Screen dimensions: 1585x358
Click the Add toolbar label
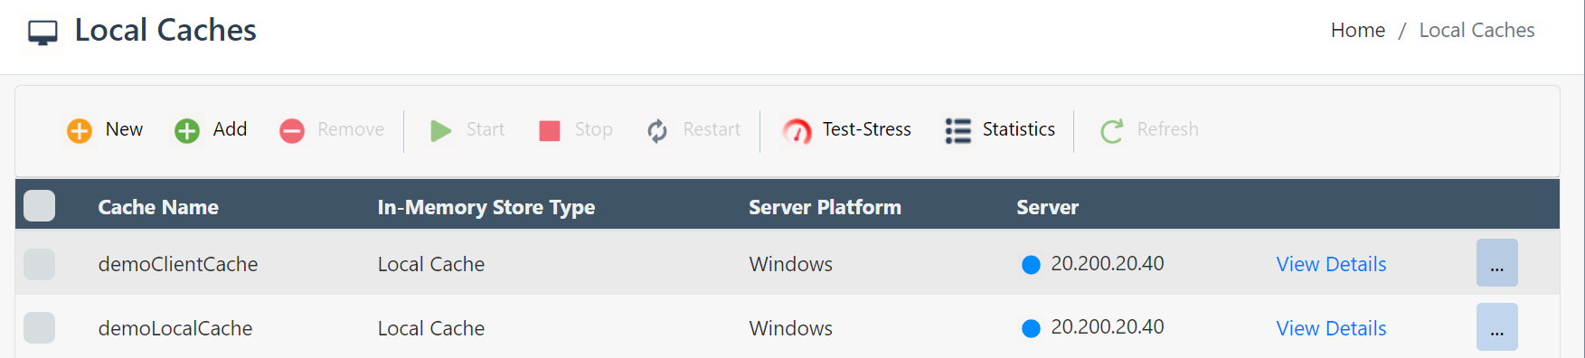tap(230, 129)
